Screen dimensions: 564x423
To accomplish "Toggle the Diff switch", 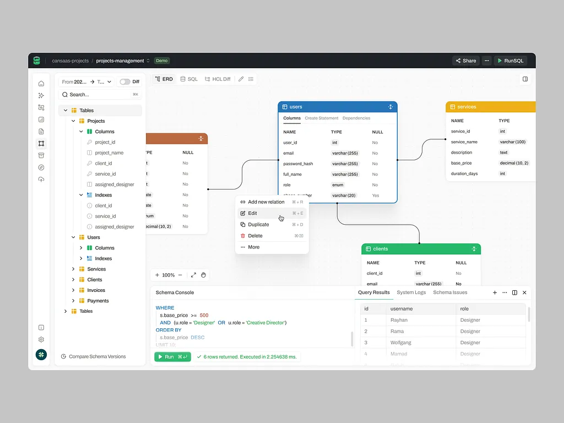I will [x=125, y=82].
